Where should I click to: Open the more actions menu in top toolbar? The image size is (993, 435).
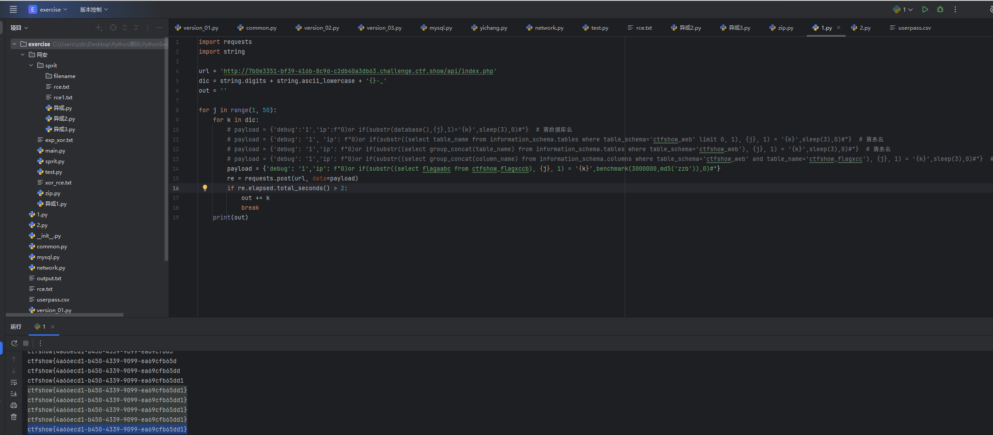pos(955,9)
